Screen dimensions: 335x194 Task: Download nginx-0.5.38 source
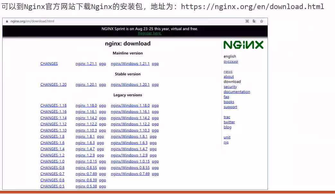86,186
